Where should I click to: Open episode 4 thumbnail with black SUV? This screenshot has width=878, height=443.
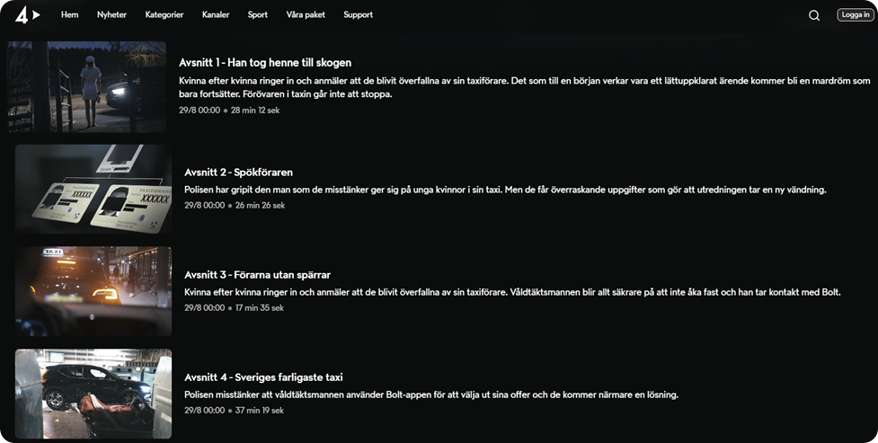[x=93, y=394]
